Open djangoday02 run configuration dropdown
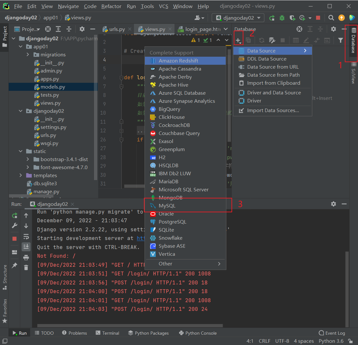This screenshot has height=345, width=358. [x=238, y=18]
